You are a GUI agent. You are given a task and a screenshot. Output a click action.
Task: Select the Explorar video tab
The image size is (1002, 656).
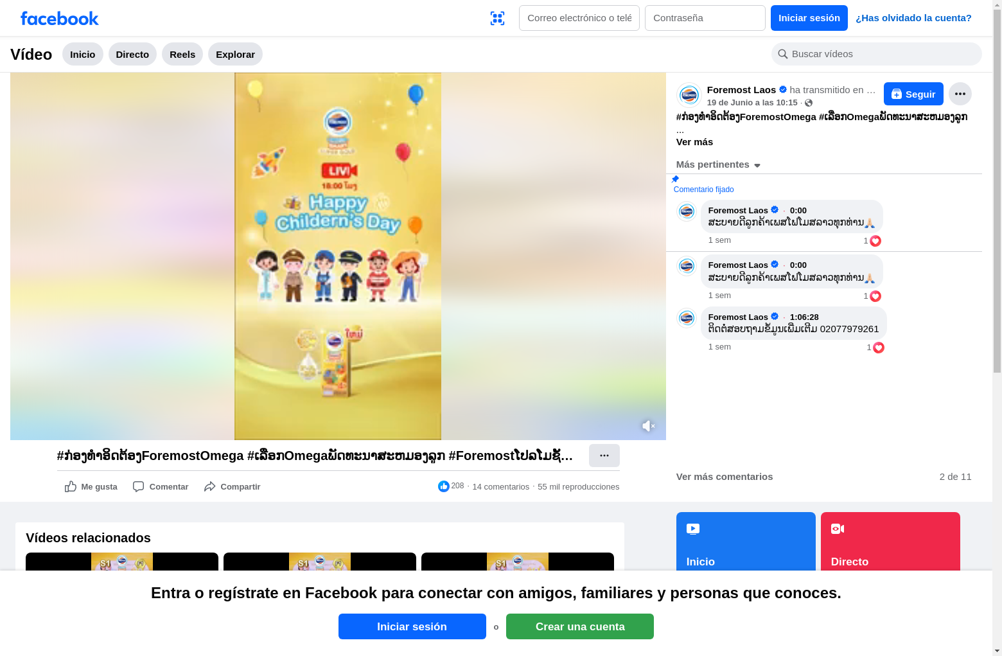(235, 54)
